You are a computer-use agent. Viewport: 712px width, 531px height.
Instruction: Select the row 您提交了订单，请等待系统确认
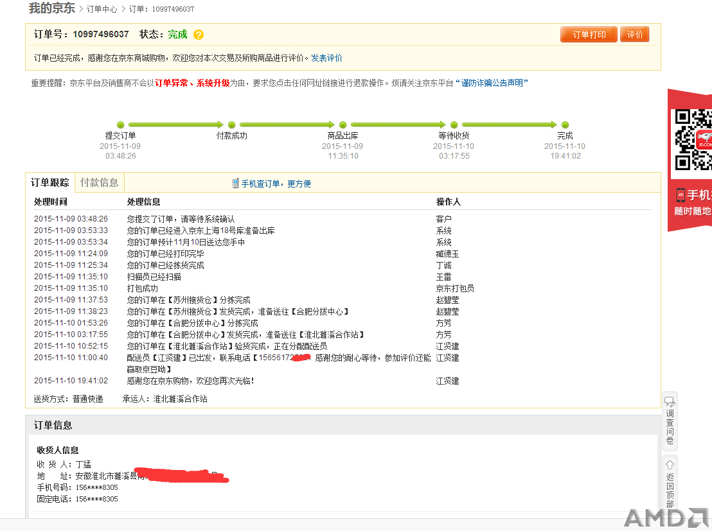343,219
